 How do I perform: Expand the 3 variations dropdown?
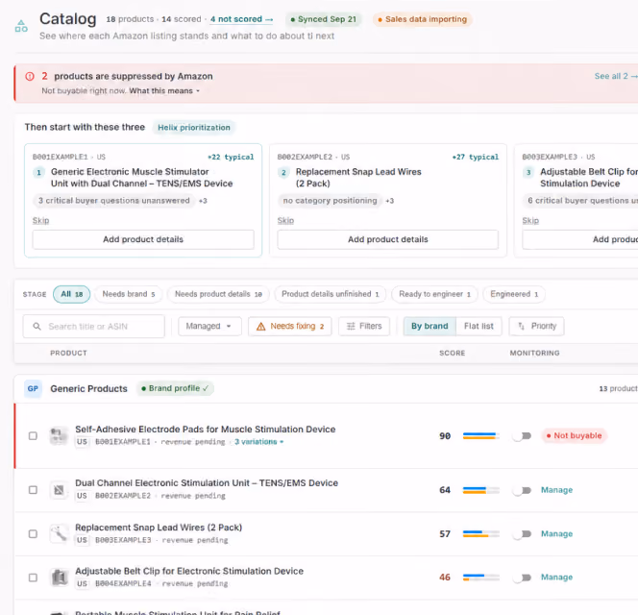coord(258,442)
